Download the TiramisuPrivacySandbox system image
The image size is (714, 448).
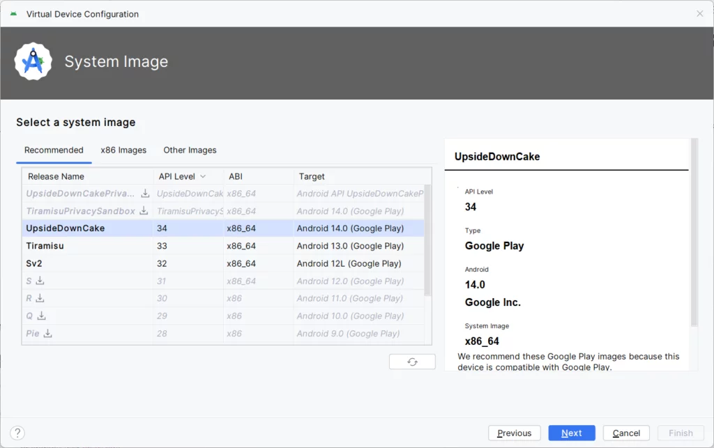(144, 210)
